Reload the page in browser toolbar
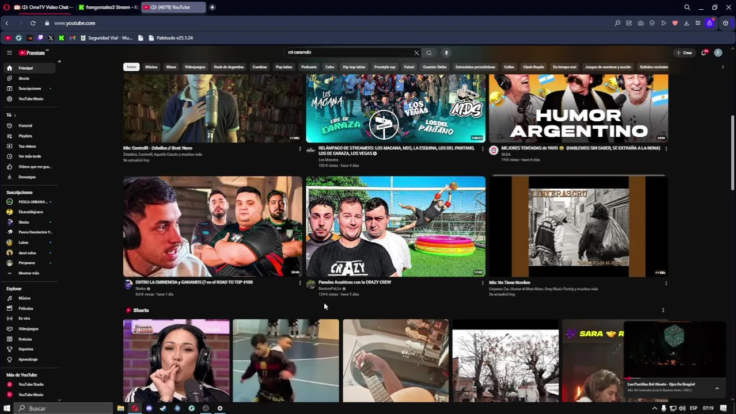Image resolution: width=736 pixels, height=414 pixels. click(x=33, y=23)
